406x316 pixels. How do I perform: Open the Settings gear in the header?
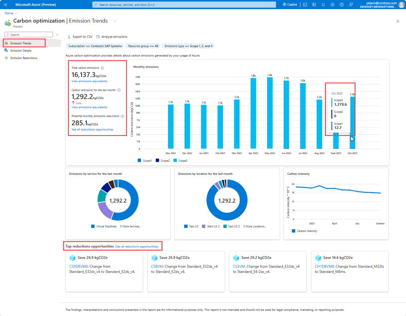coord(332,4)
